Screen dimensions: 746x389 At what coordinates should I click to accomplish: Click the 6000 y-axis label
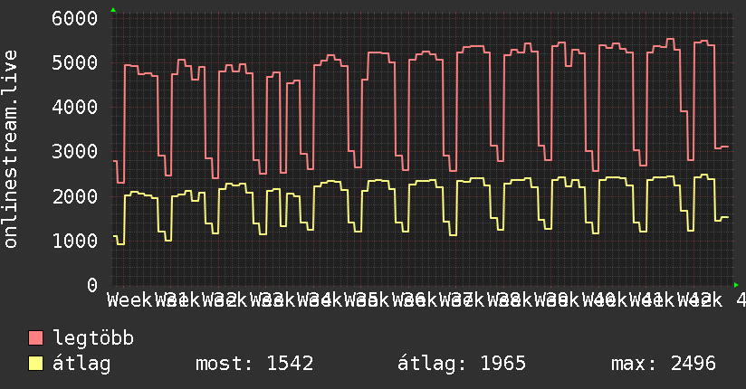[74, 18]
